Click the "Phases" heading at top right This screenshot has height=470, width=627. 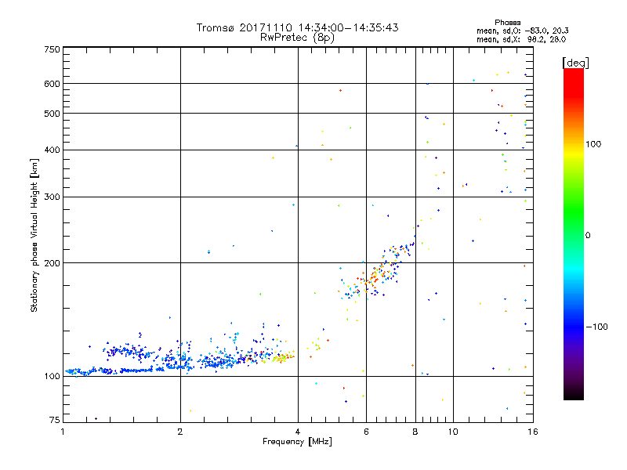click(507, 23)
